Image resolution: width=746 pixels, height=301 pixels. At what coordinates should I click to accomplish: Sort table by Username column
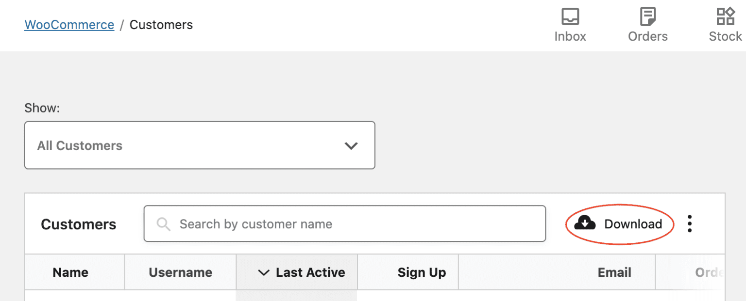tap(181, 272)
